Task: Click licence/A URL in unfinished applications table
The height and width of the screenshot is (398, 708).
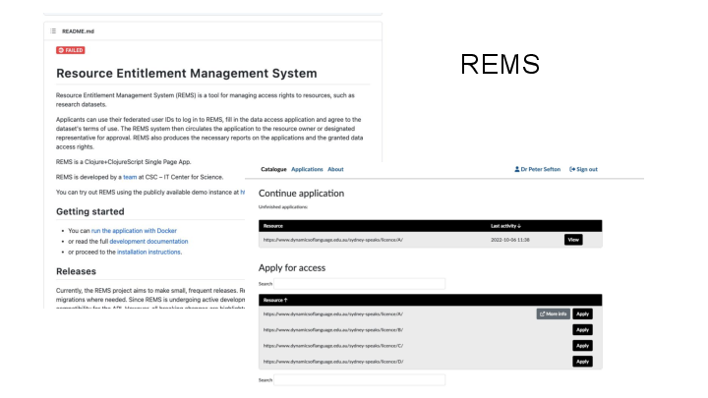Action: [x=333, y=240]
